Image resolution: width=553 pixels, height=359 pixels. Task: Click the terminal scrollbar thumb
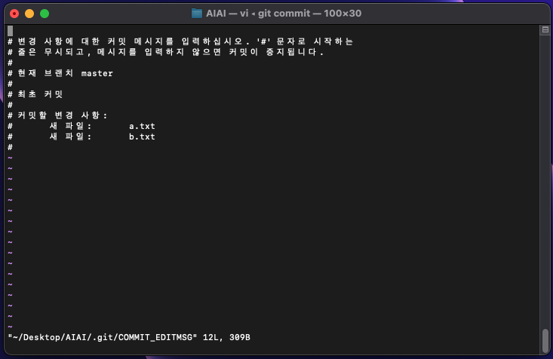[x=545, y=340]
